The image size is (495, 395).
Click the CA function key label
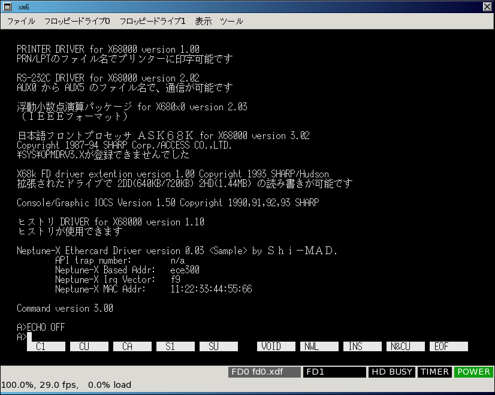[x=132, y=346]
